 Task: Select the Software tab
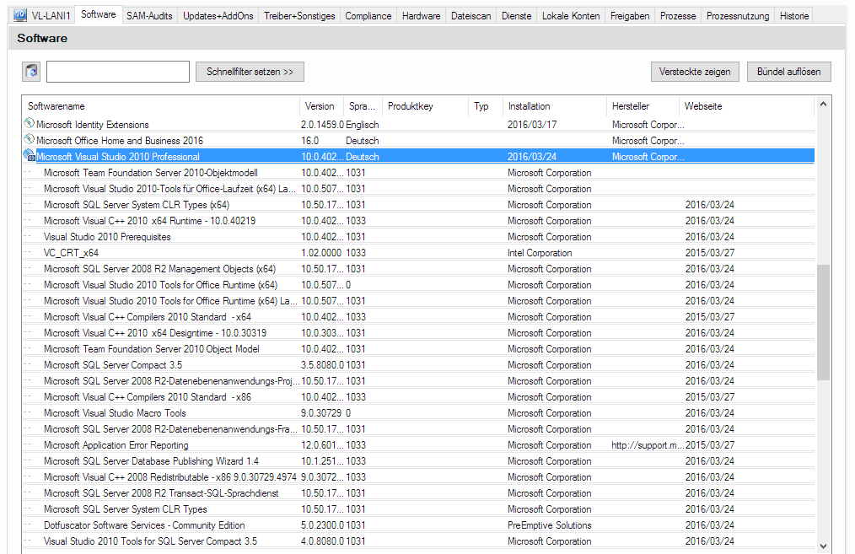click(98, 14)
